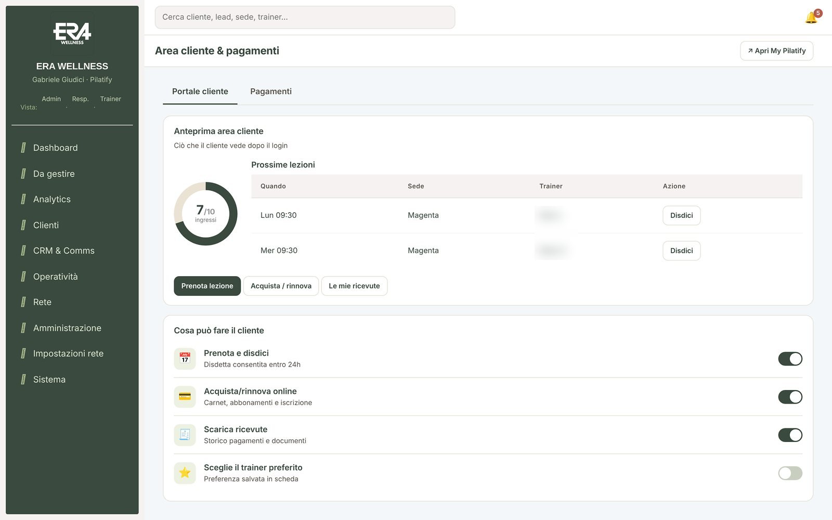832x520 pixels.
Task: Click the icon left of Analytics
Action: coord(23,199)
